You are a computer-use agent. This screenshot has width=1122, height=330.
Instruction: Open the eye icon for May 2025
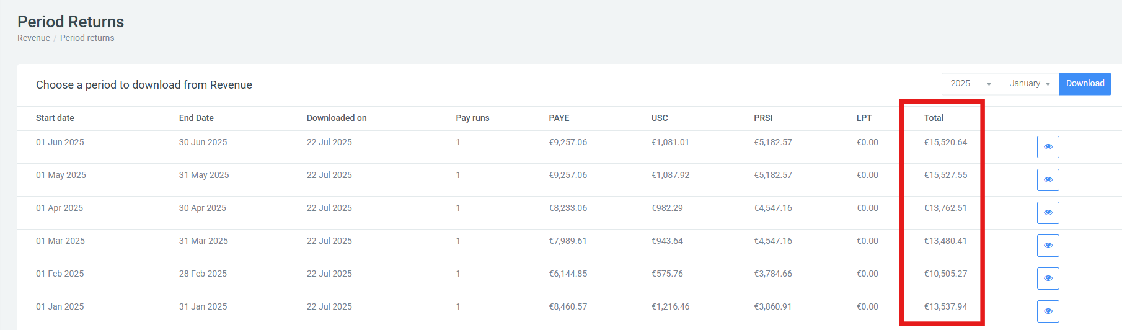click(x=1048, y=180)
